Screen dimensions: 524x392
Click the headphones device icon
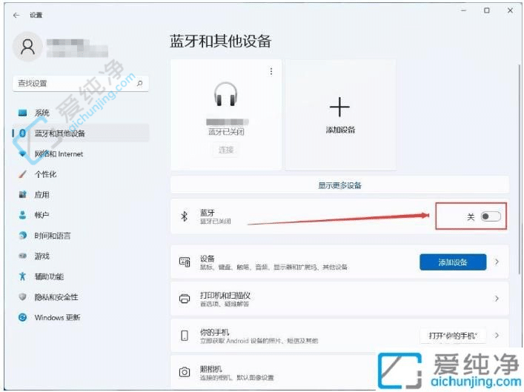tap(226, 94)
